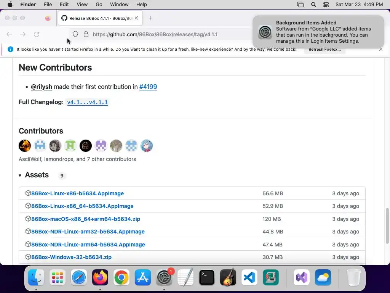Screen dimensions: 390x293
Task: Click the Background Items Added notification
Action: 318,32
